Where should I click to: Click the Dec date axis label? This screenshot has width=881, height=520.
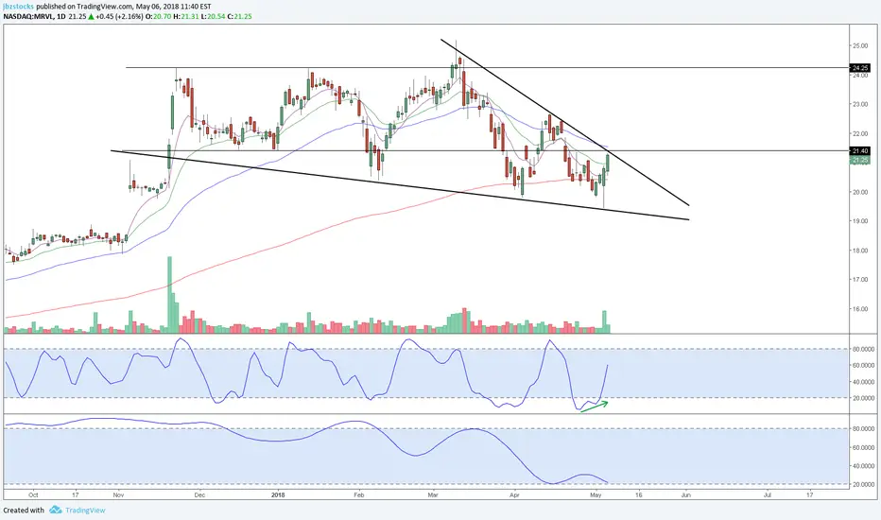tap(199, 495)
